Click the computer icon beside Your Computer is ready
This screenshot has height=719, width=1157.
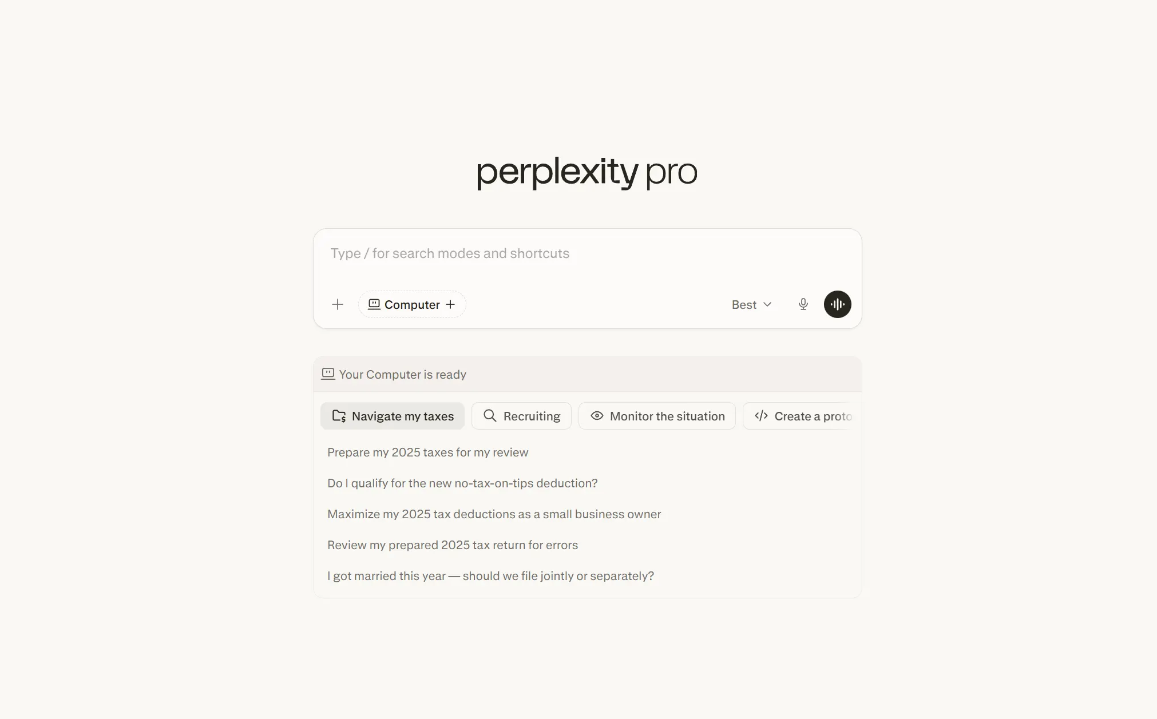pos(327,374)
